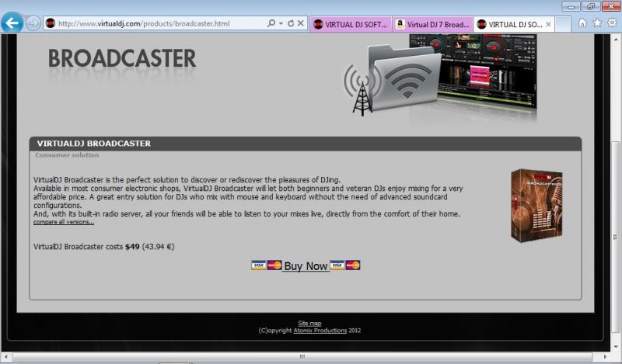Click the MasterCard icon left of Buy Now
Screen dimensions: 622x364
[x=274, y=265]
